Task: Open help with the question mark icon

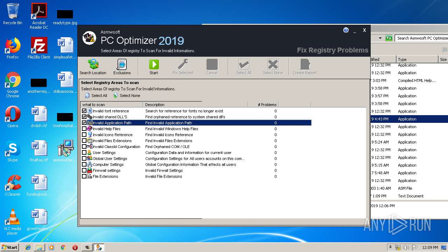Action: (346, 30)
